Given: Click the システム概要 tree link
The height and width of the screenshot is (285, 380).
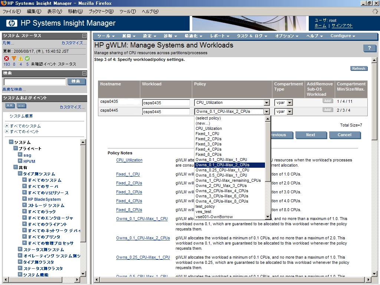Looking at the screenshot, I should click(21, 116).
